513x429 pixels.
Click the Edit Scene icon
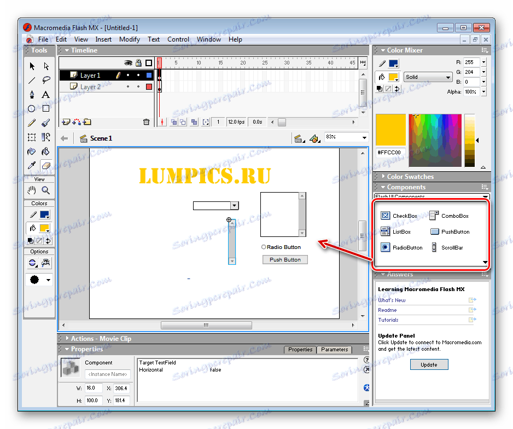(299, 139)
